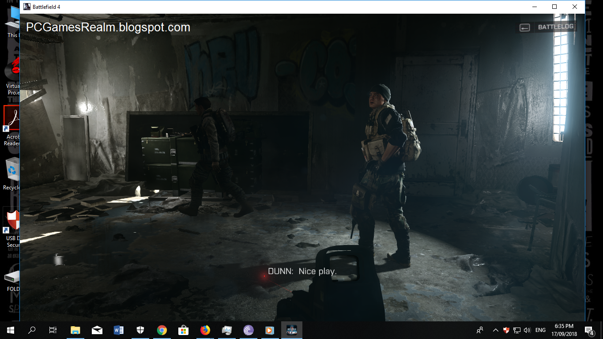
Task: Open the Start menu
Action: (11, 330)
